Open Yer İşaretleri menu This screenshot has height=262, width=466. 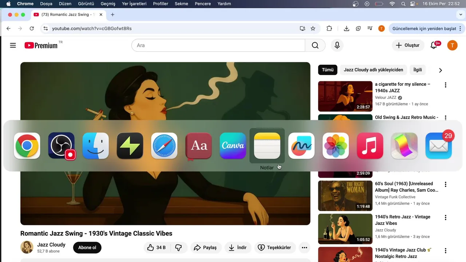click(134, 4)
